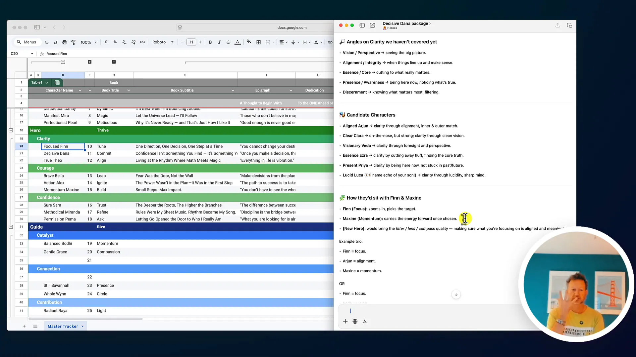Click the insert link icon

click(330, 42)
